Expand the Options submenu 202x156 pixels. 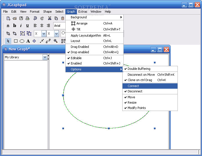(x=94, y=69)
